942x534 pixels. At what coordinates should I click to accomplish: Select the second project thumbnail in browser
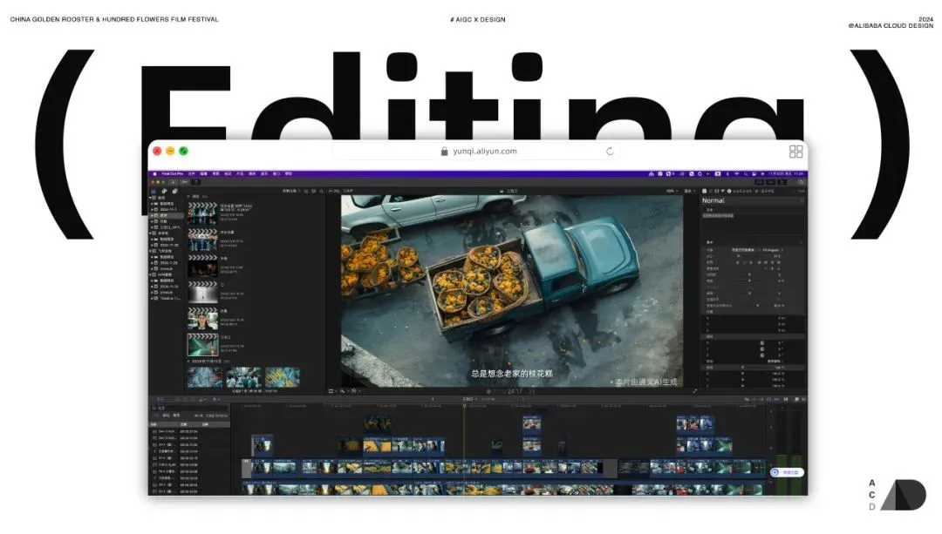tap(202, 240)
